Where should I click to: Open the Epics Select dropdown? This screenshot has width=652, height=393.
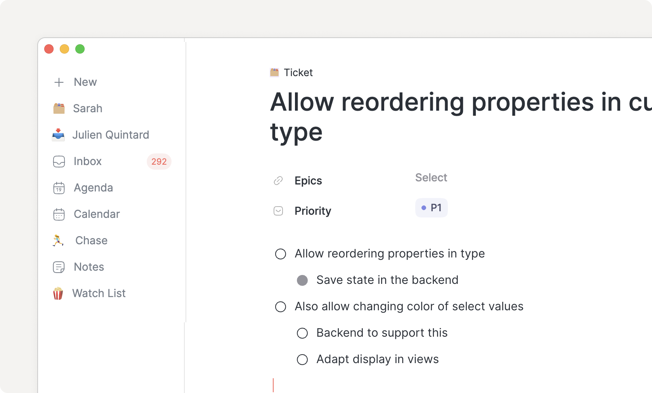click(431, 178)
